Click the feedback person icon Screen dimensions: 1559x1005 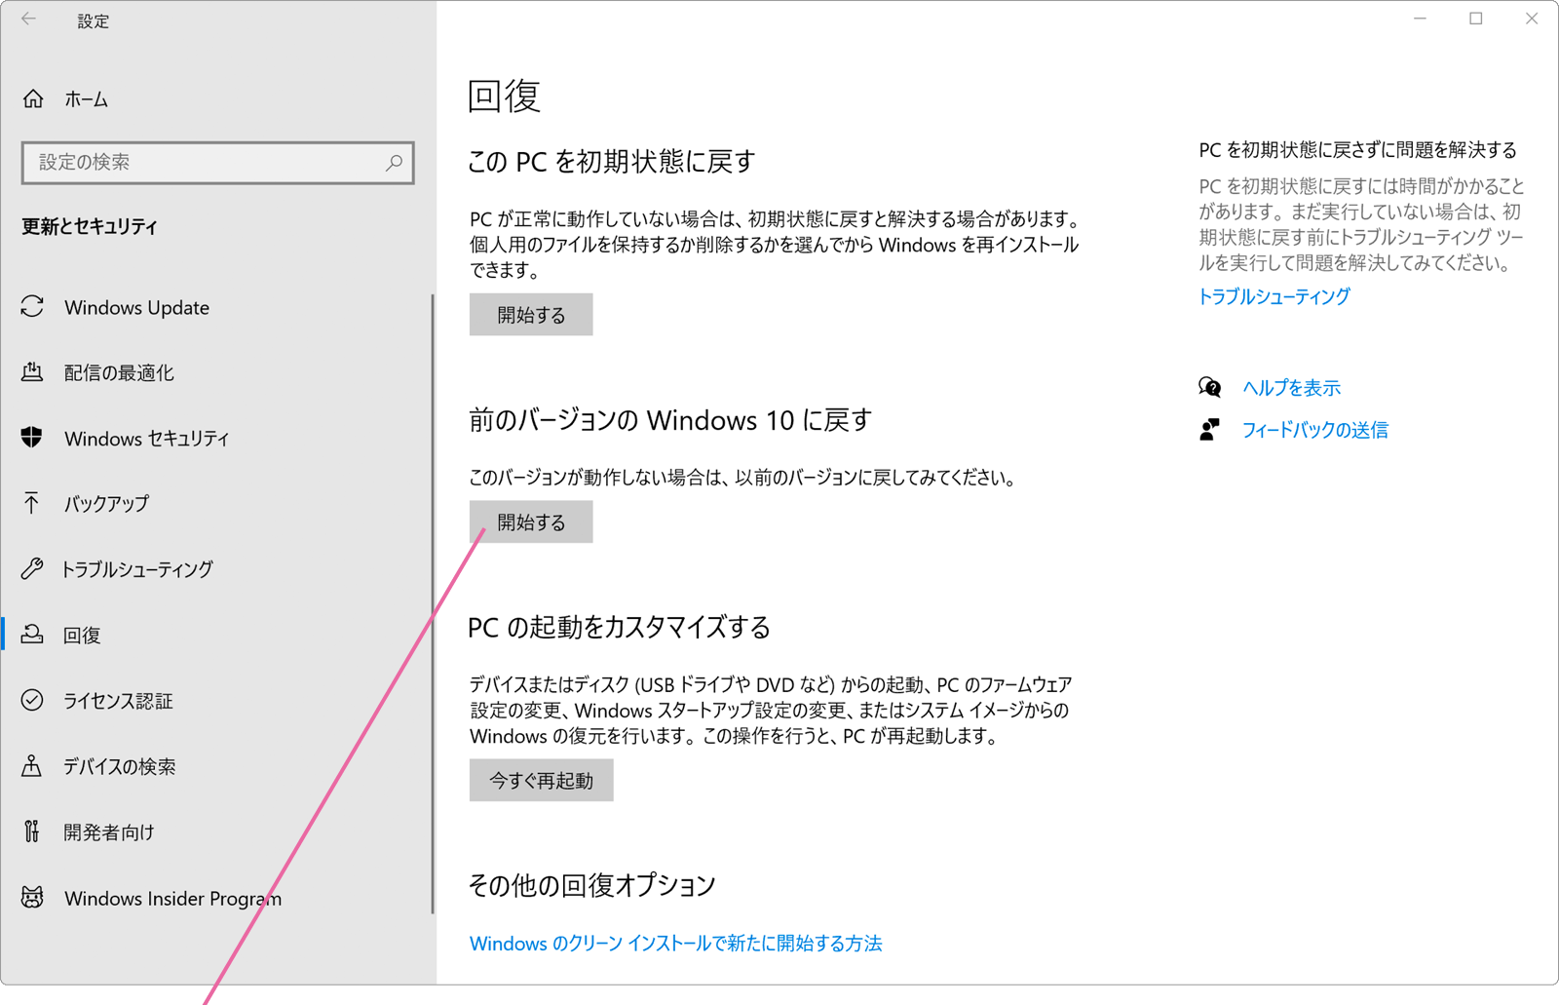coord(1209,430)
